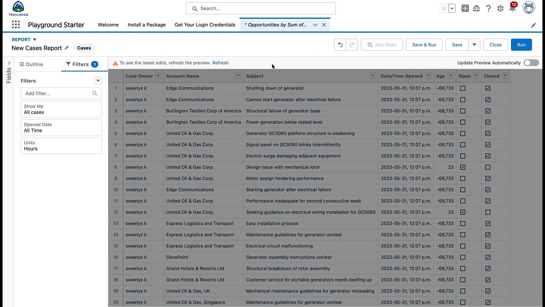545x307 pixels.
Task: Click the search icon in Add filter
Action: coord(95,93)
